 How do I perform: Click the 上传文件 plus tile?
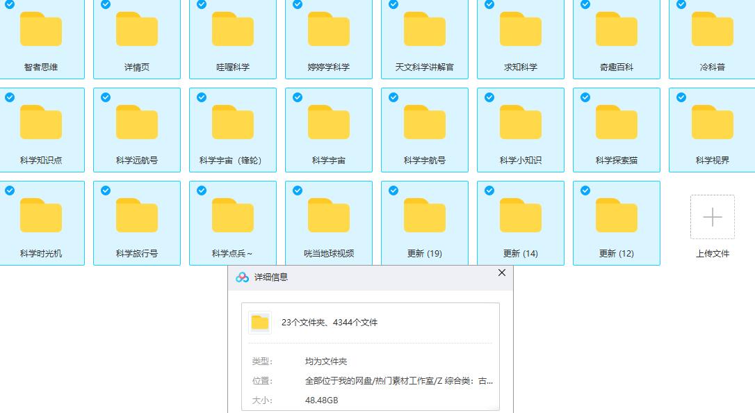coord(712,217)
